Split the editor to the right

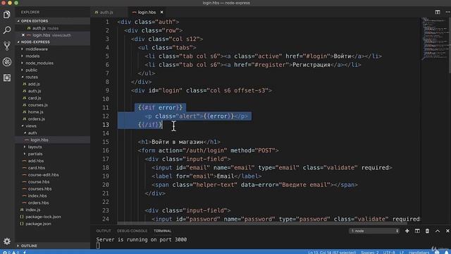tap(438, 12)
